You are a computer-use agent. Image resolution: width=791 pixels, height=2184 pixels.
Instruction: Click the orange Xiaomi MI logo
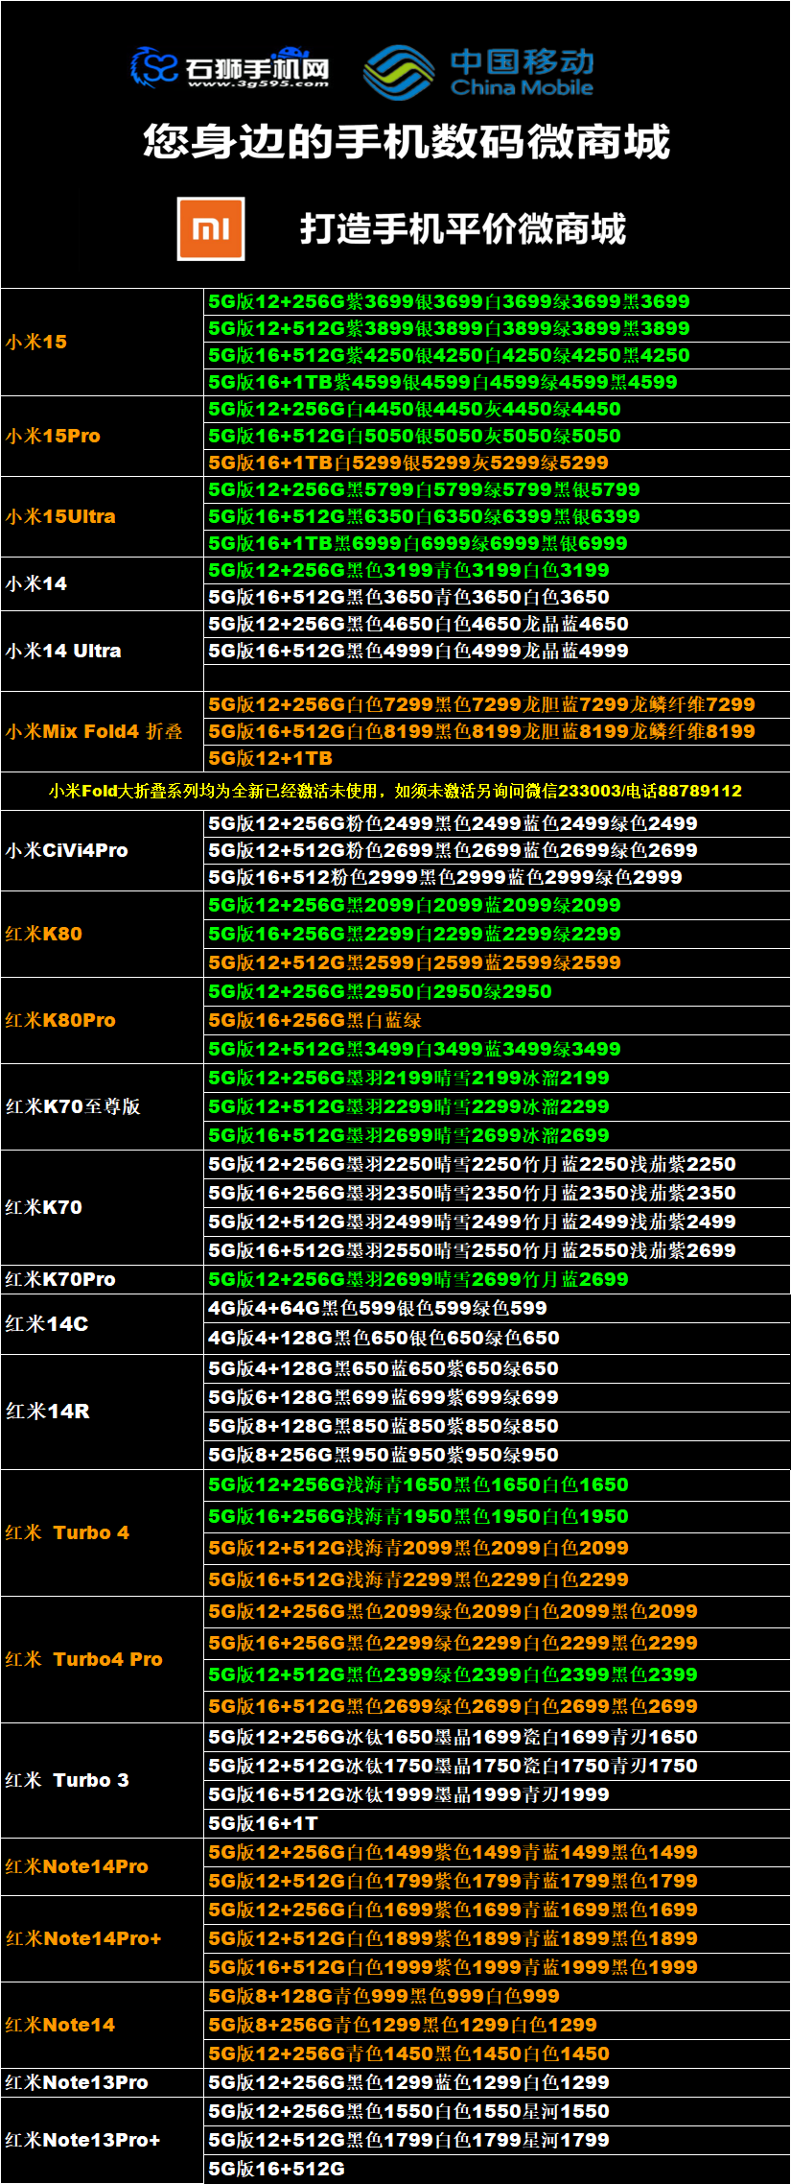[x=211, y=228]
